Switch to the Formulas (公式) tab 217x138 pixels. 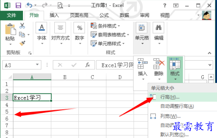pyautogui.click(x=104, y=15)
